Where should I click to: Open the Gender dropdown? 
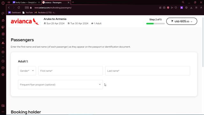tap(27, 71)
